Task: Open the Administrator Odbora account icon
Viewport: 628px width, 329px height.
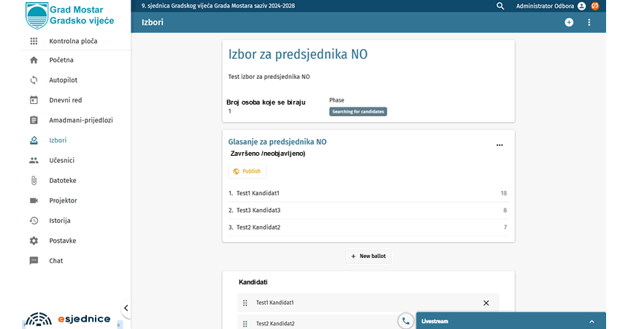Action: coord(582,6)
